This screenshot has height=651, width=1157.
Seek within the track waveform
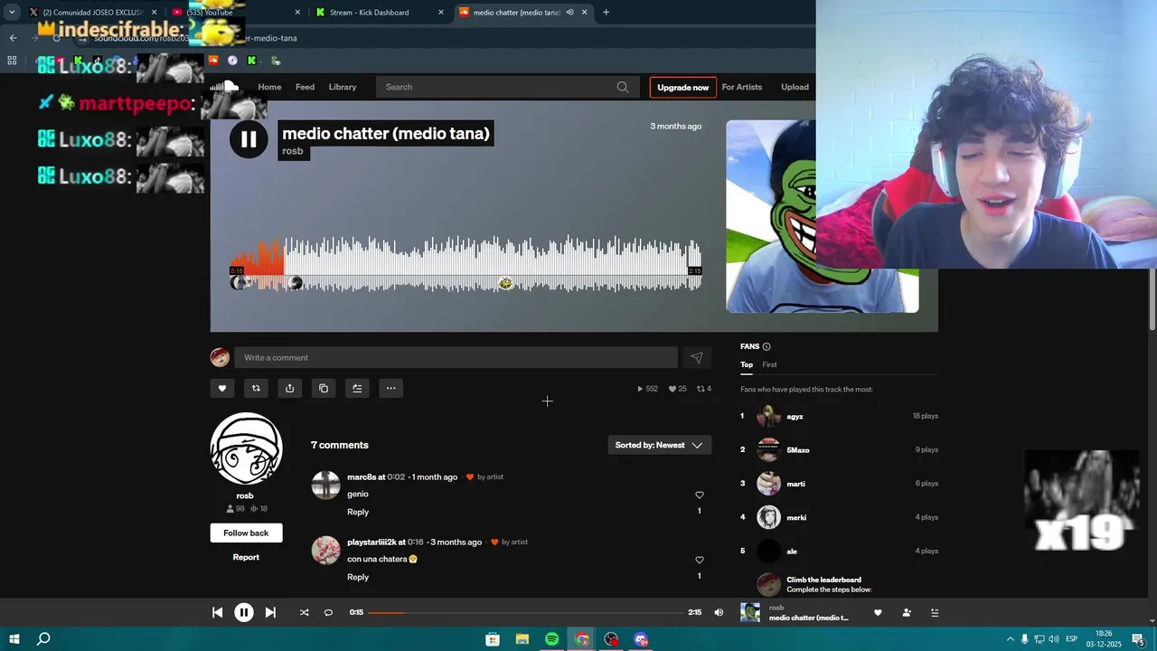pyautogui.click(x=466, y=264)
